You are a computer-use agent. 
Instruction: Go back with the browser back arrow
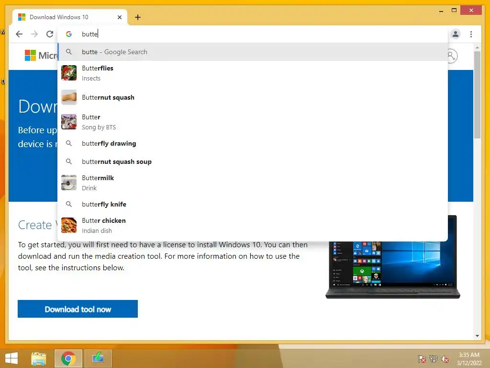tap(19, 34)
